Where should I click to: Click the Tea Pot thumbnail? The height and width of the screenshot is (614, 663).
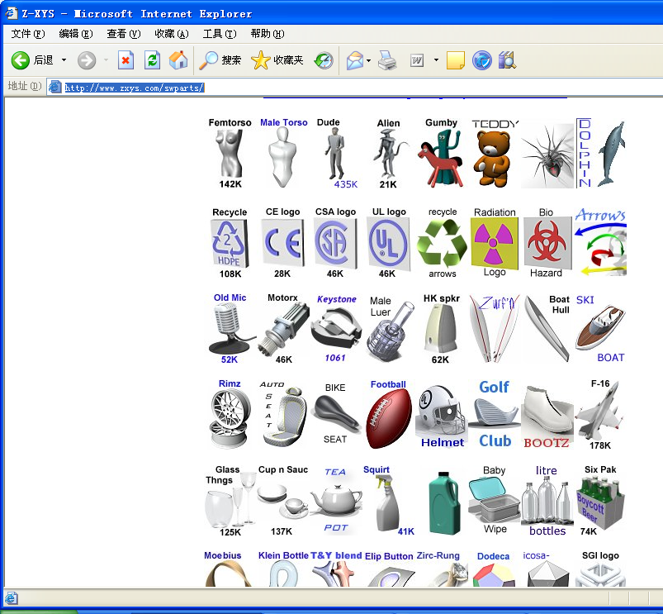coord(336,501)
